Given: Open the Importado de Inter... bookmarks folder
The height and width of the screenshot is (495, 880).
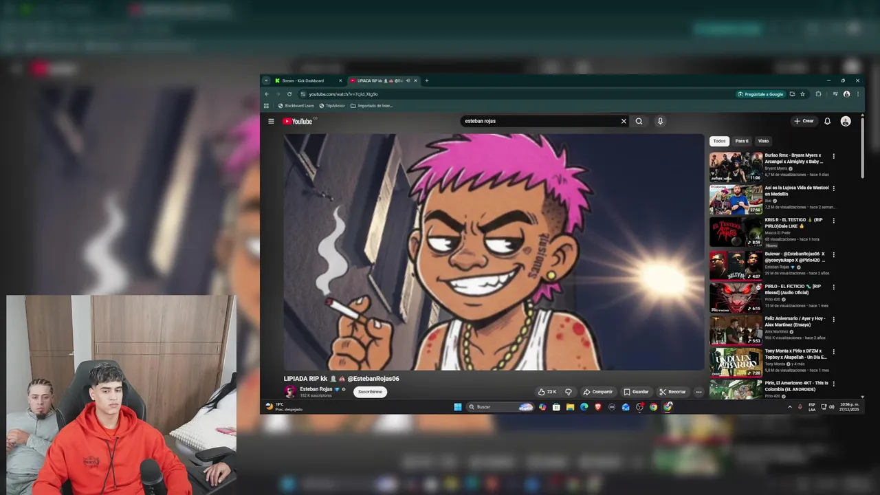Looking at the screenshot, I should (x=372, y=106).
